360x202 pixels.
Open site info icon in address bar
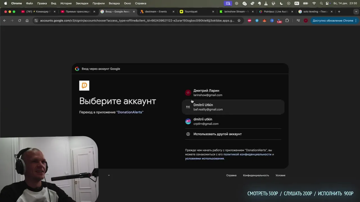click(x=36, y=20)
